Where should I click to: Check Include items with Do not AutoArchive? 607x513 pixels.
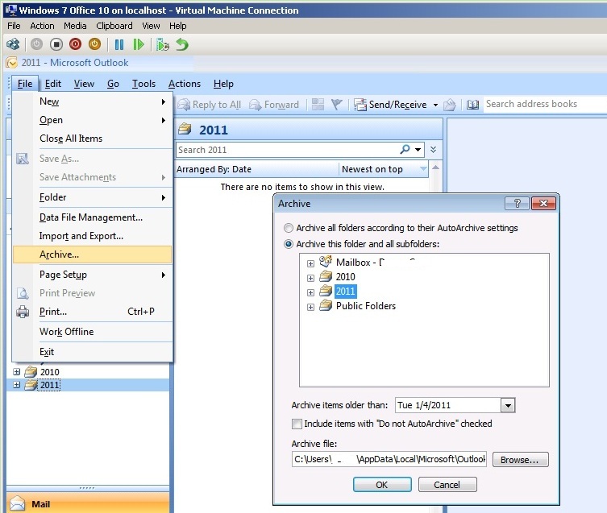pyautogui.click(x=297, y=424)
